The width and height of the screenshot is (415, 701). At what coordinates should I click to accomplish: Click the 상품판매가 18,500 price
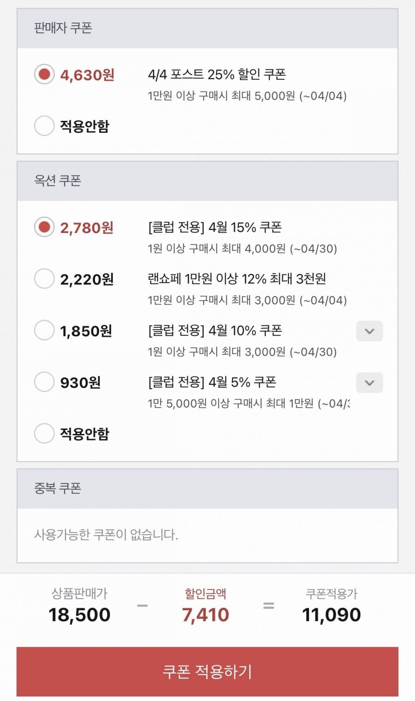79,615
